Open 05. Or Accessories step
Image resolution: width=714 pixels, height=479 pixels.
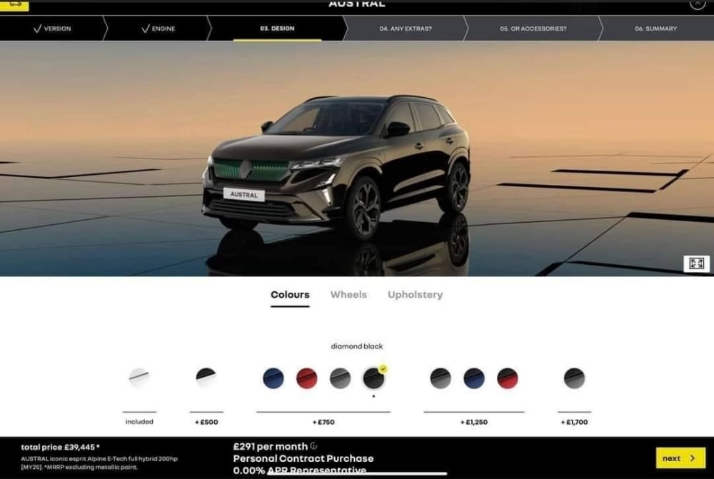(533, 29)
